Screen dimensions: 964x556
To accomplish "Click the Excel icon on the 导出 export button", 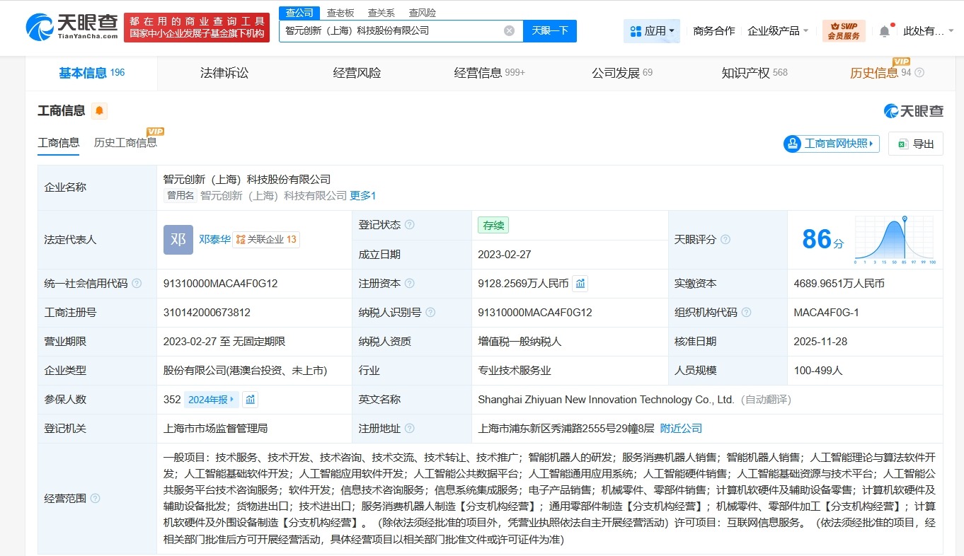I will pos(903,144).
